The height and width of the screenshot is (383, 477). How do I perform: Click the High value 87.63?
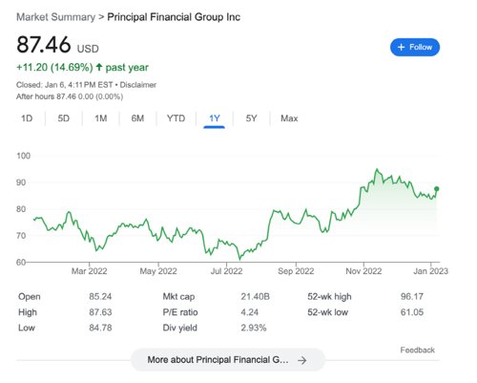tap(100, 312)
